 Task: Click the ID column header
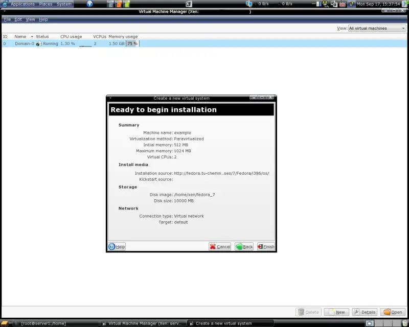coord(5,36)
